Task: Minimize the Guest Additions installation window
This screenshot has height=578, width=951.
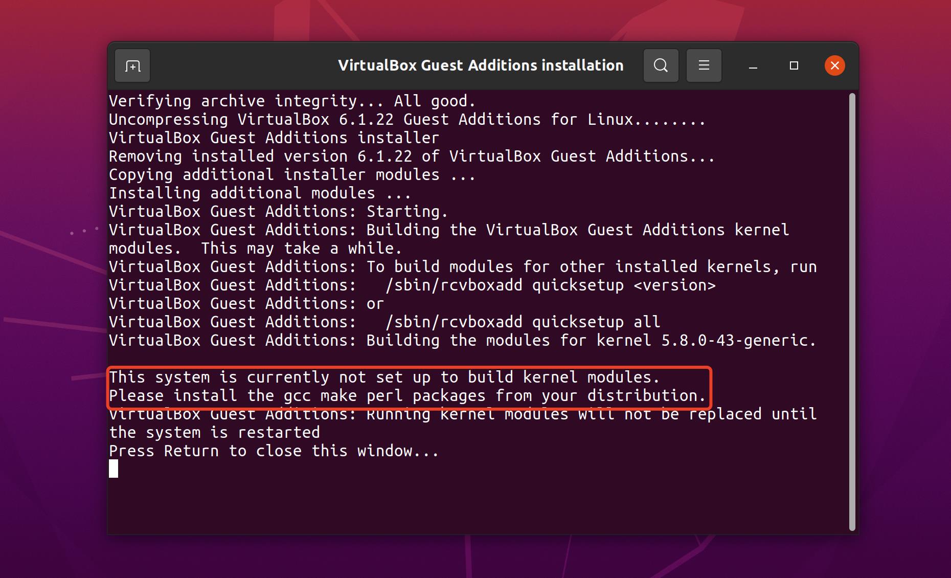Action: click(x=753, y=65)
